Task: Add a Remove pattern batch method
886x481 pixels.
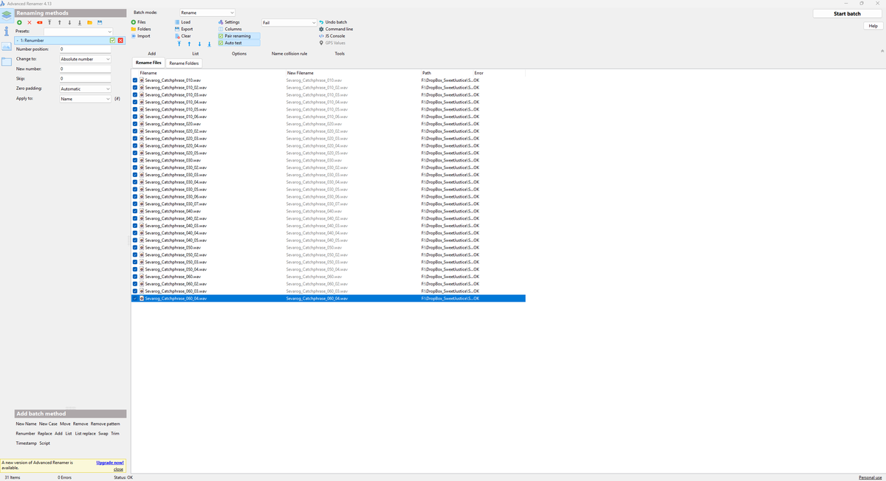Action: 105,423
